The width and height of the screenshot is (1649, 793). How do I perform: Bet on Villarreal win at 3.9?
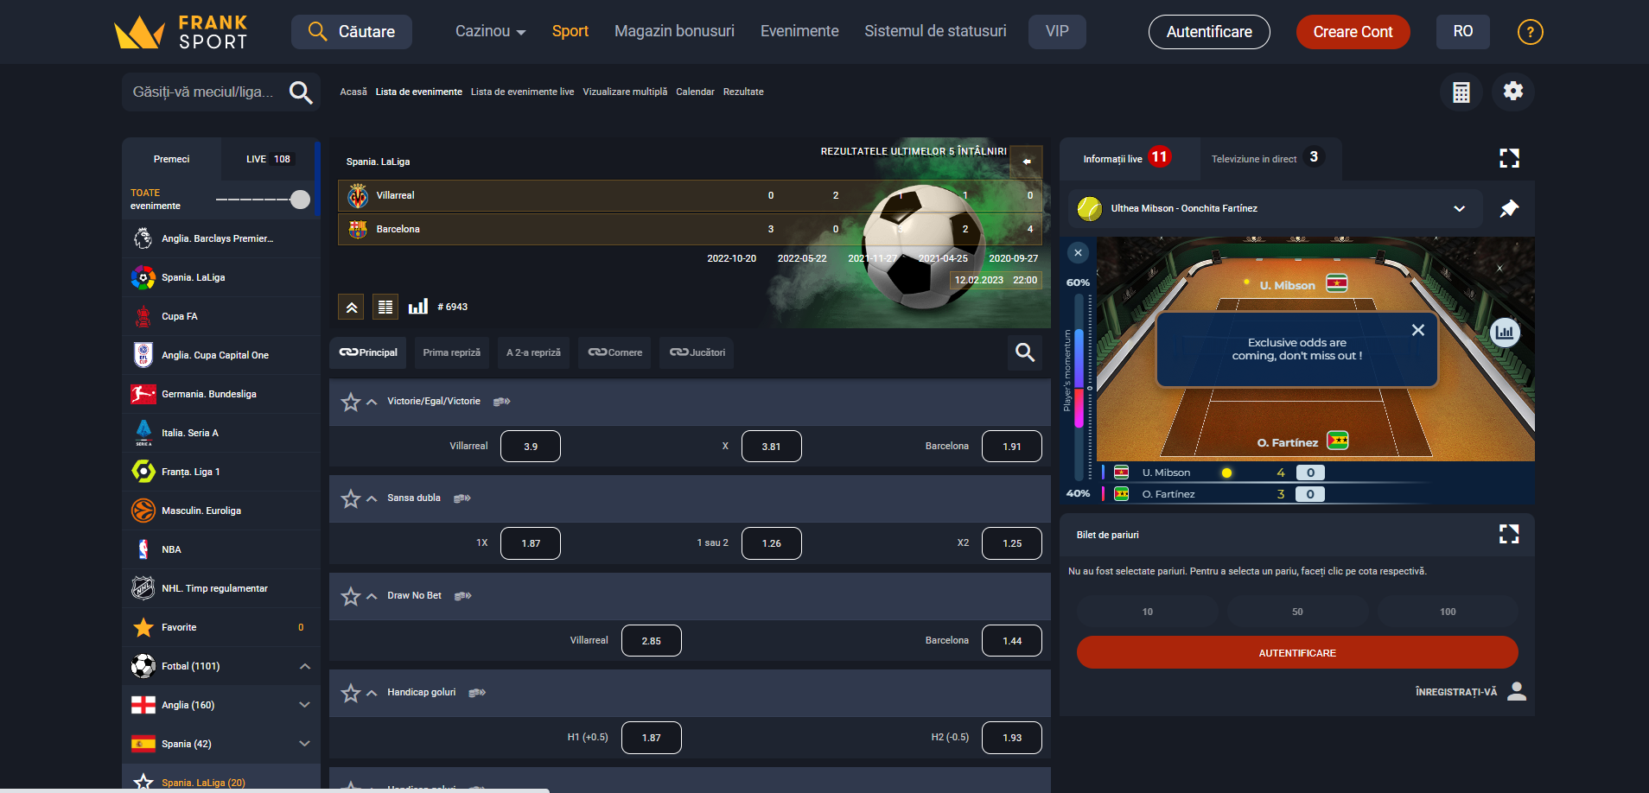(531, 447)
